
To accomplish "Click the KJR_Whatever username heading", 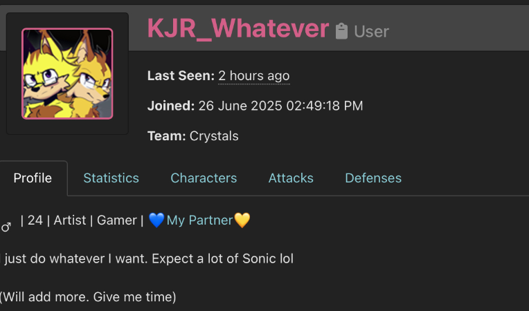I will pos(238,28).
